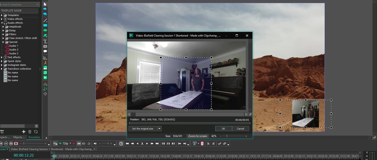Toggle the volume speaker icon
This screenshot has width=377, height=160.
pyautogui.click(x=95, y=143)
